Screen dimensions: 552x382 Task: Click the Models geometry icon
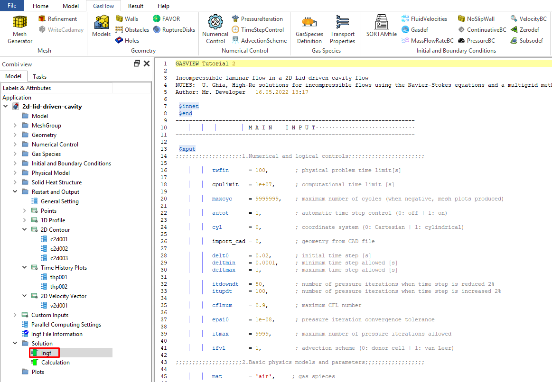[x=101, y=26]
